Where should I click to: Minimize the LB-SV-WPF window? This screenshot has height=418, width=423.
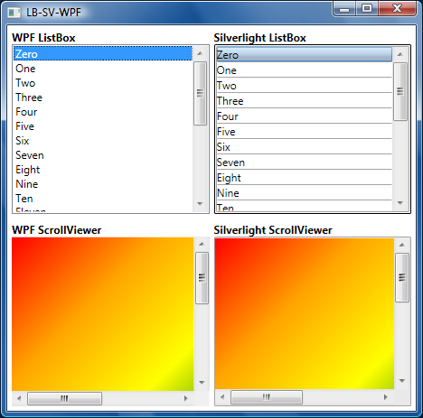click(344, 9)
